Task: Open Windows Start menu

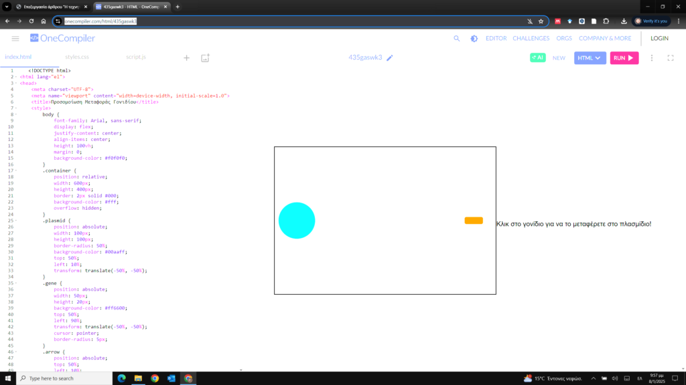Action: point(7,378)
